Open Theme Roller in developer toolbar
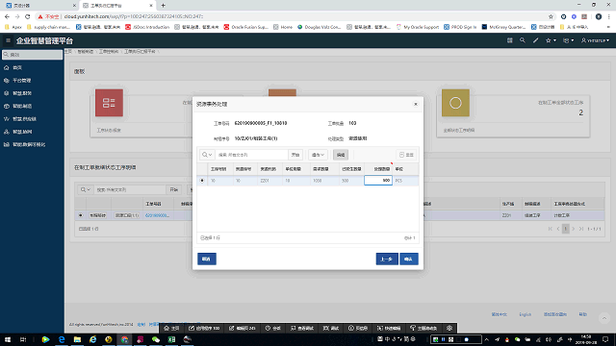This screenshot has height=346, width=616. (x=423, y=328)
